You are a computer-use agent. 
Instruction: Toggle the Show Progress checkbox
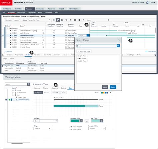pos(71,127)
